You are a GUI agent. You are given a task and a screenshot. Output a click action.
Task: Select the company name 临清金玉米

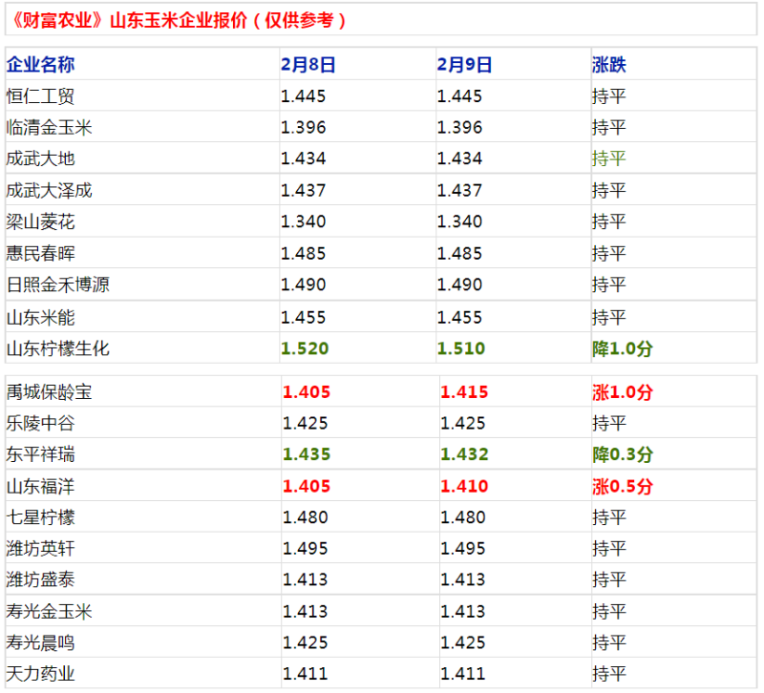coord(50,127)
